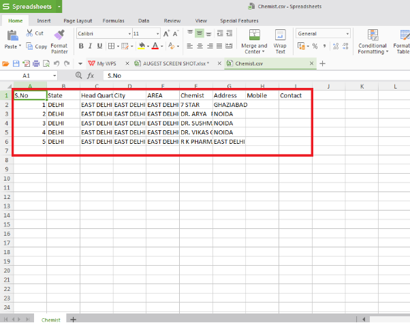Open Conditional Formatting menu

[x=373, y=35]
